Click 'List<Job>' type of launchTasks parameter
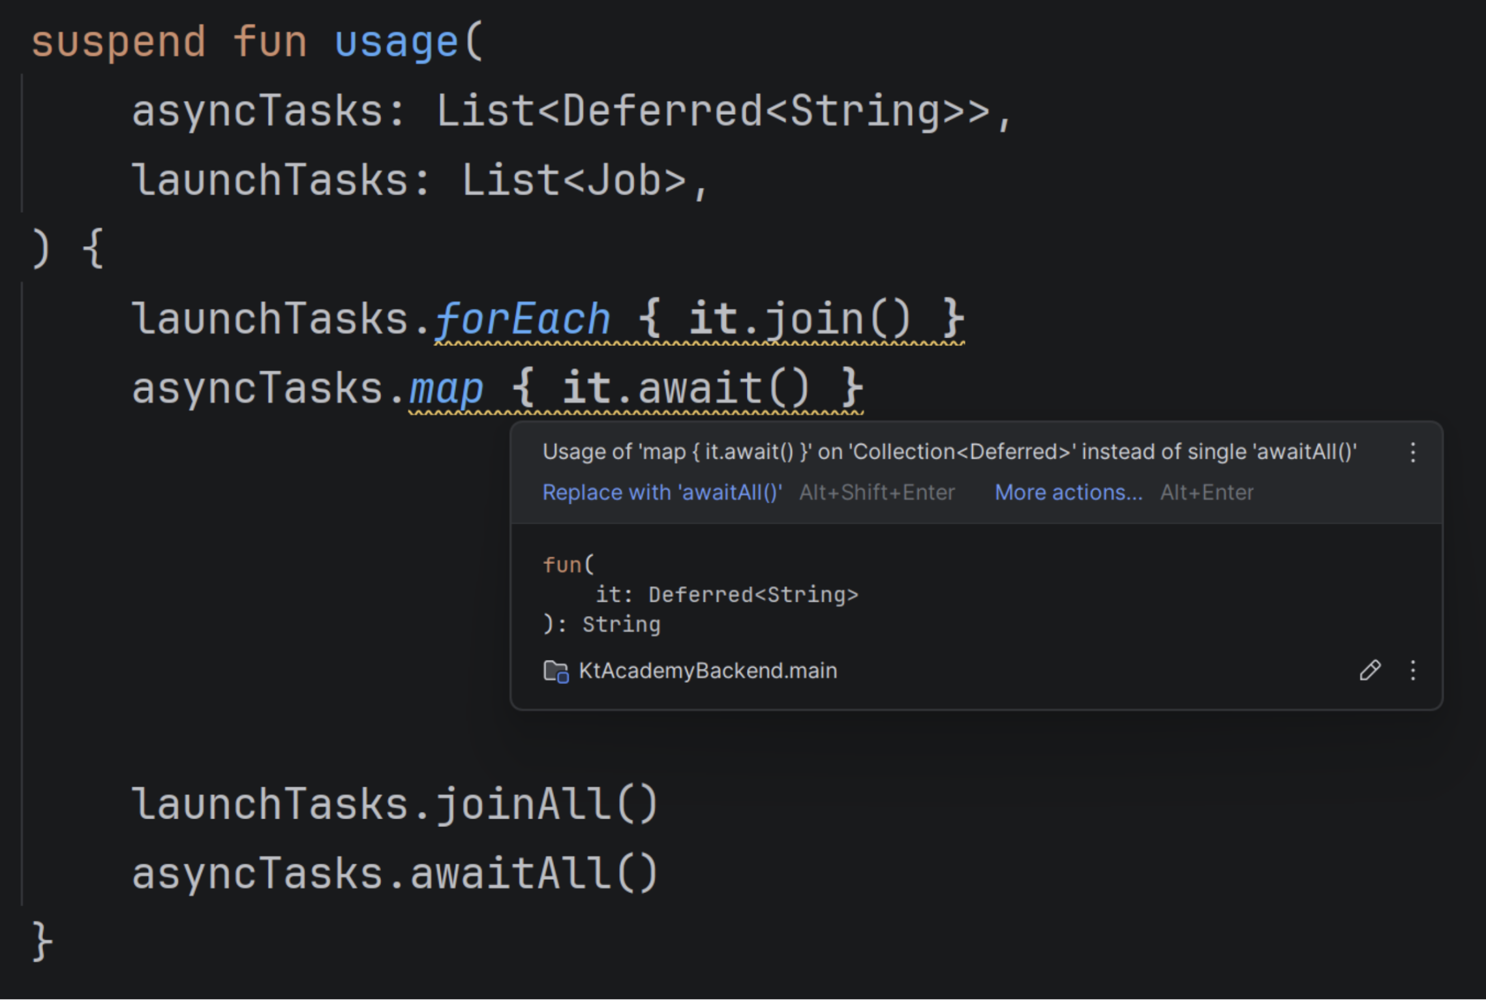The image size is (1486, 1000). tap(574, 181)
